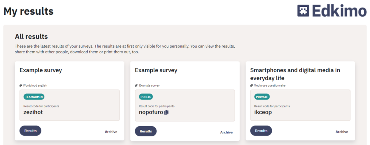Open the Smartphones and digital media title
Screen dimensions: 370x145
point(295,74)
